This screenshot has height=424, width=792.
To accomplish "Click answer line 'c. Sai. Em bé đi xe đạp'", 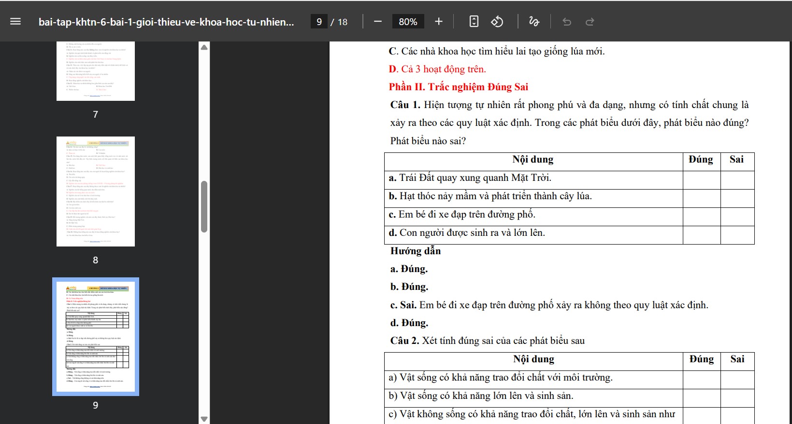I will pos(549,305).
